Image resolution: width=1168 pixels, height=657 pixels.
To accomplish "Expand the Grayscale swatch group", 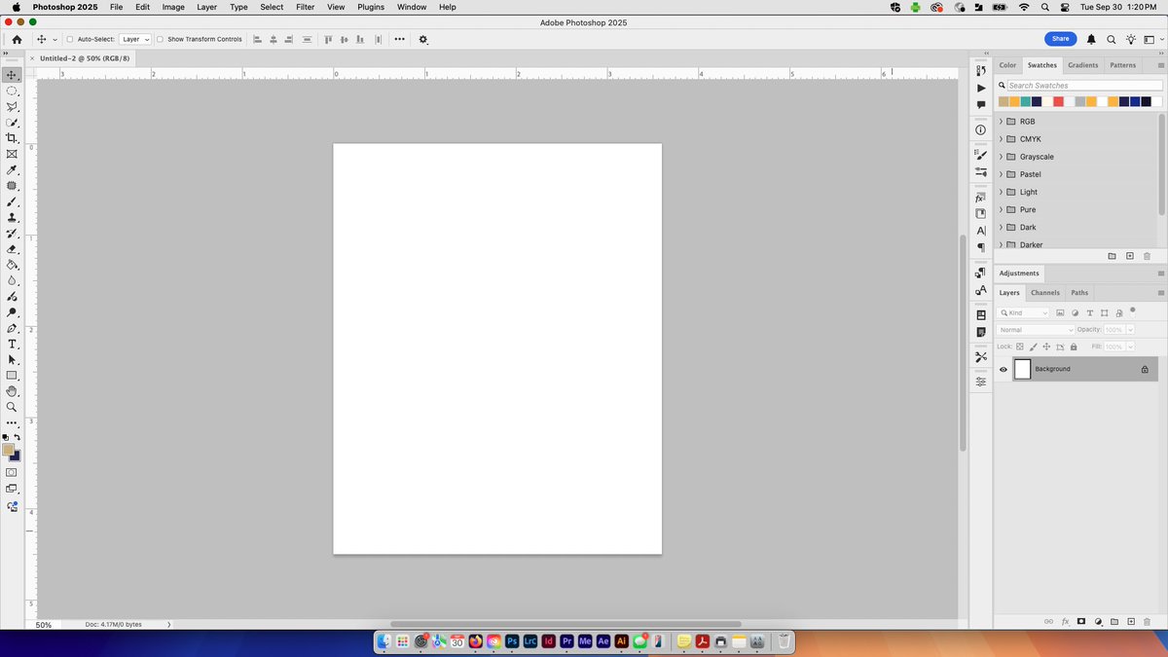I will click(x=1001, y=157).
